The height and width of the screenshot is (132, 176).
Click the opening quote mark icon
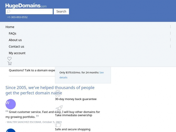7,111
